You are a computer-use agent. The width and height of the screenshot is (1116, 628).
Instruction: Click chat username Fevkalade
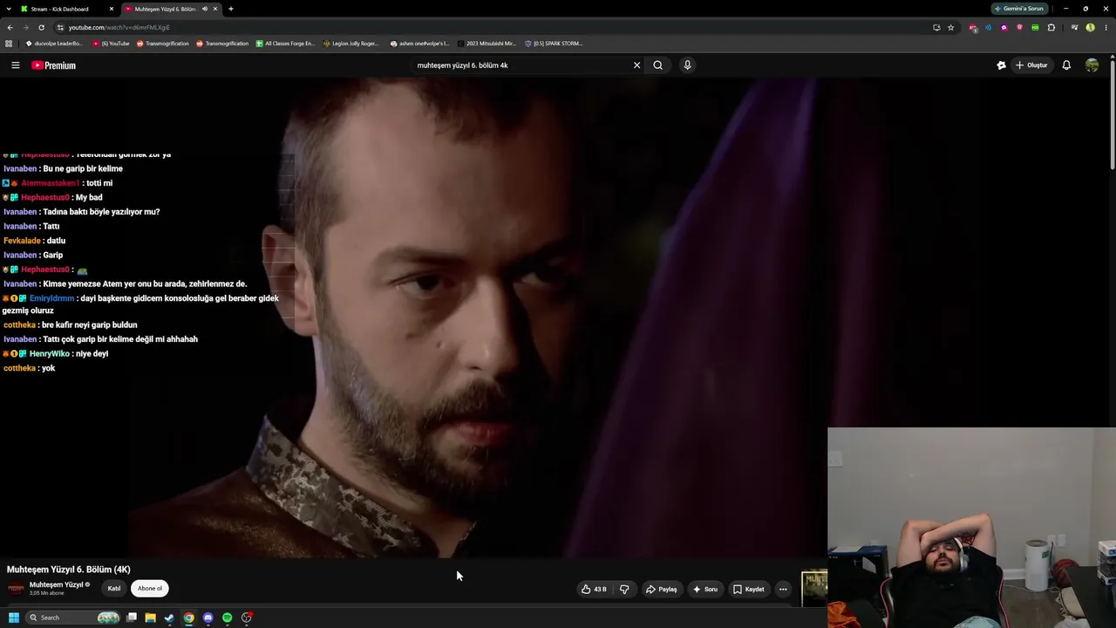(22, 241)
